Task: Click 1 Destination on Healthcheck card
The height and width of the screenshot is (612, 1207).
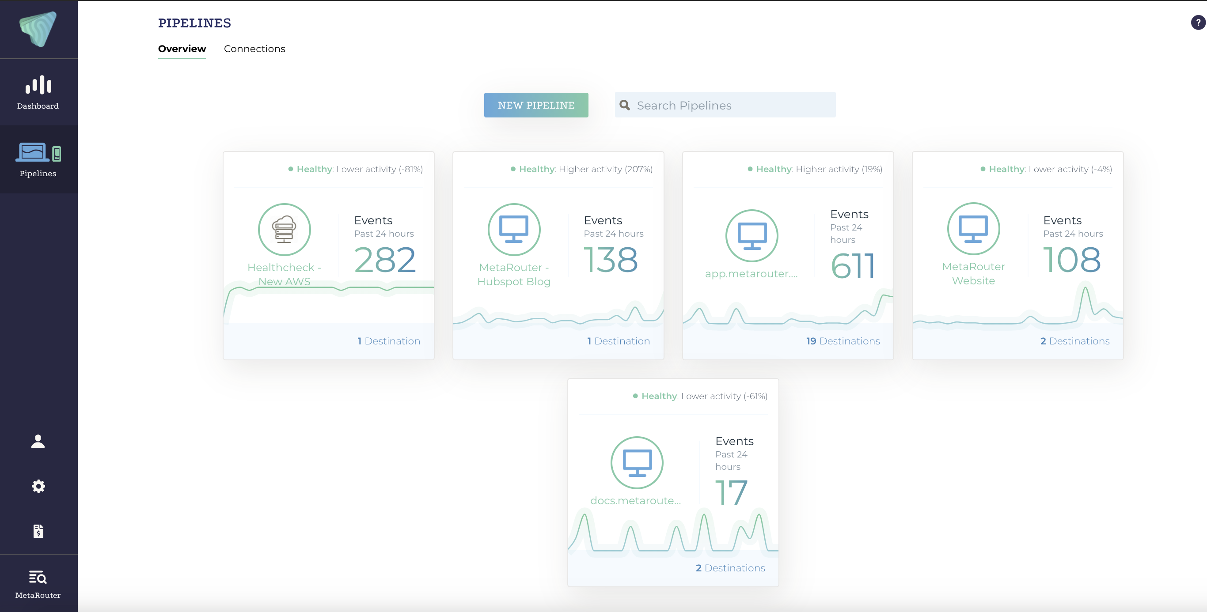Action: (388, 341)
